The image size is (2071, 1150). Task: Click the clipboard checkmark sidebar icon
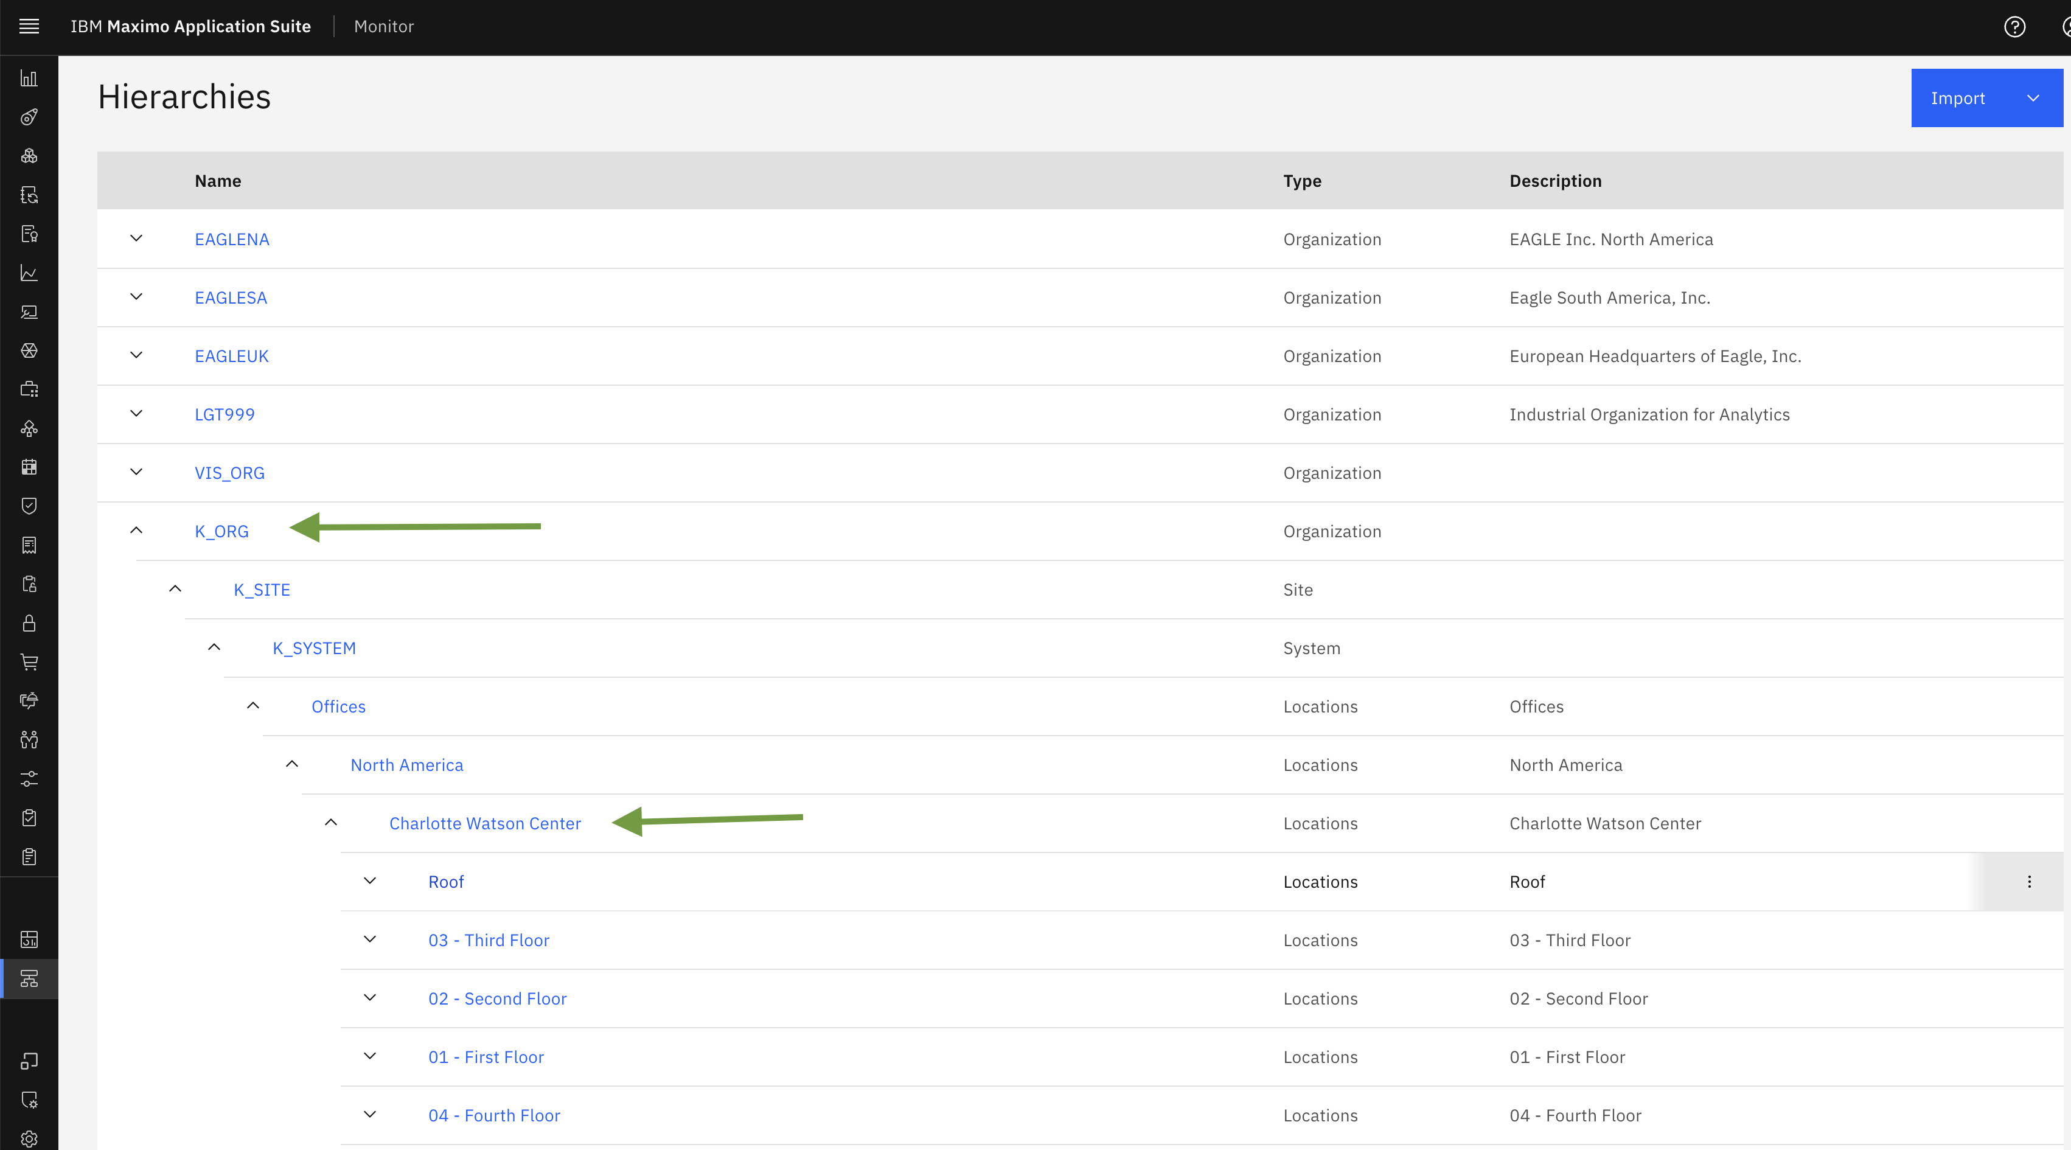pos(29,818)
